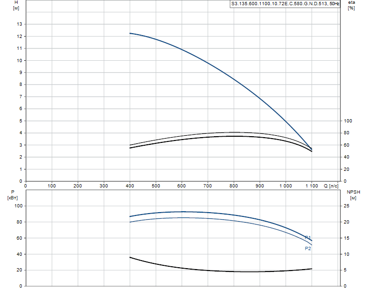
Task: Click the 25 value on NPSH axis
Action: [347, 206]
